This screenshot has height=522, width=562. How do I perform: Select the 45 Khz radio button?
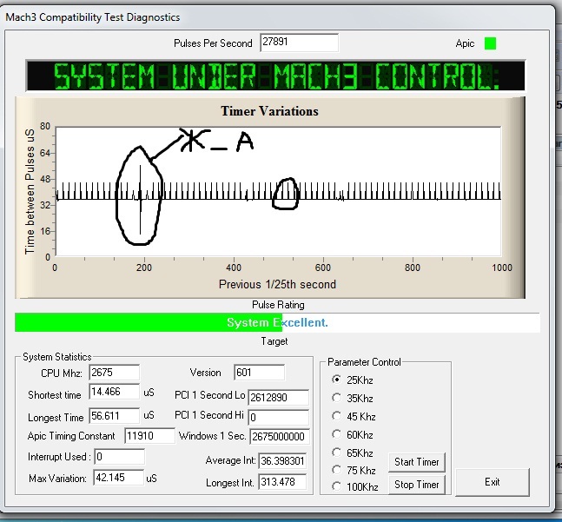[x=336, y=416]
